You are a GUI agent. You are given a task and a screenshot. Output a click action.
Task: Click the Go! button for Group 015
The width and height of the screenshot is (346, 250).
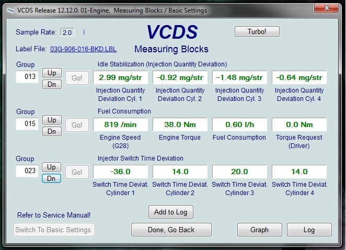[77, 125]
